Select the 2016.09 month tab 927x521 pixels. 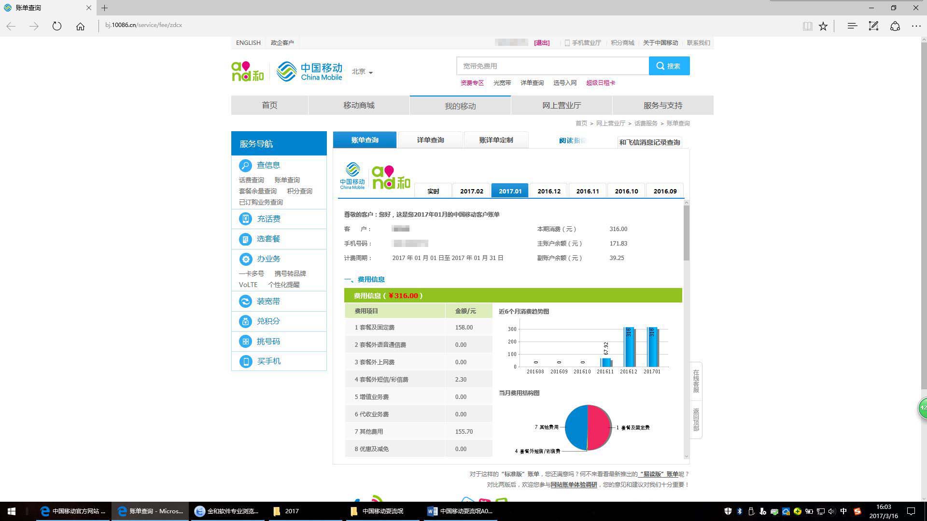(665, 191)
